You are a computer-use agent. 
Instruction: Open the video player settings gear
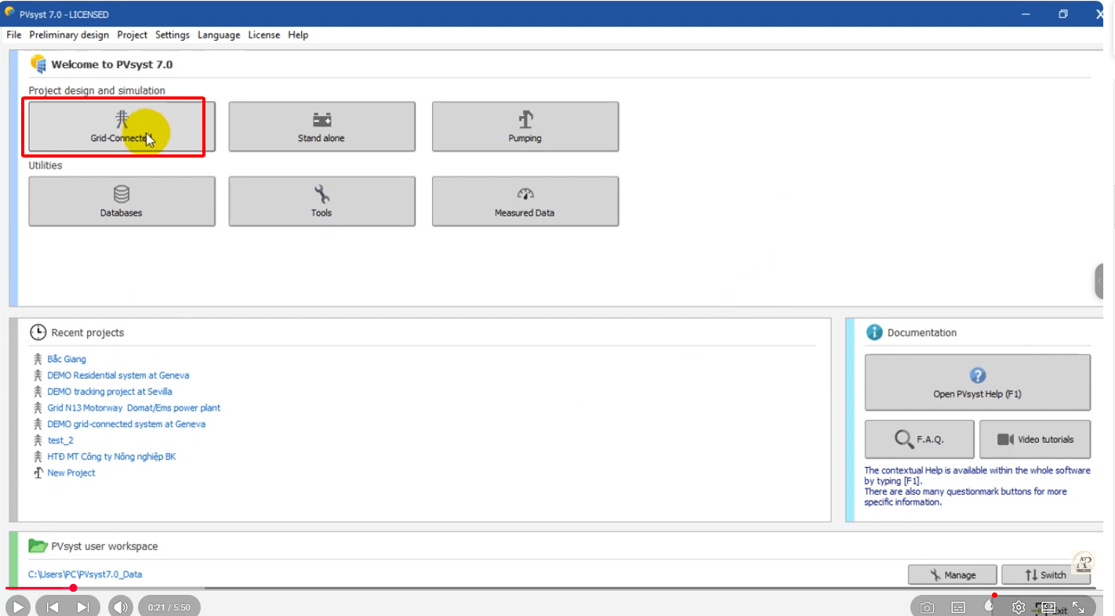[1018, 607]
